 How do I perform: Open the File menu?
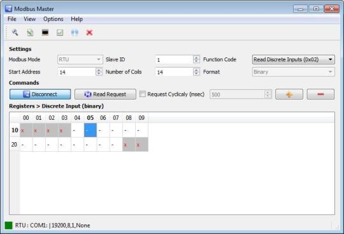click(x=12, y=19)
